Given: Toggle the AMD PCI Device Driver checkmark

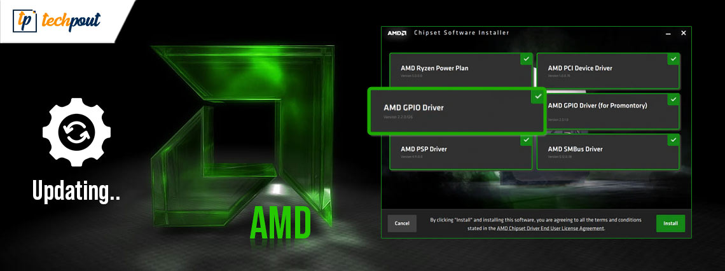Looking at the screenshot, I should coord(673,59).
